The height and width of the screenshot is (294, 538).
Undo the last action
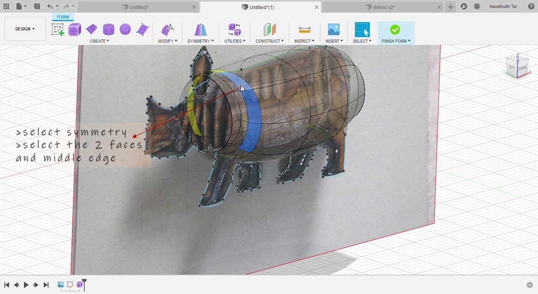tap(50, 6)
